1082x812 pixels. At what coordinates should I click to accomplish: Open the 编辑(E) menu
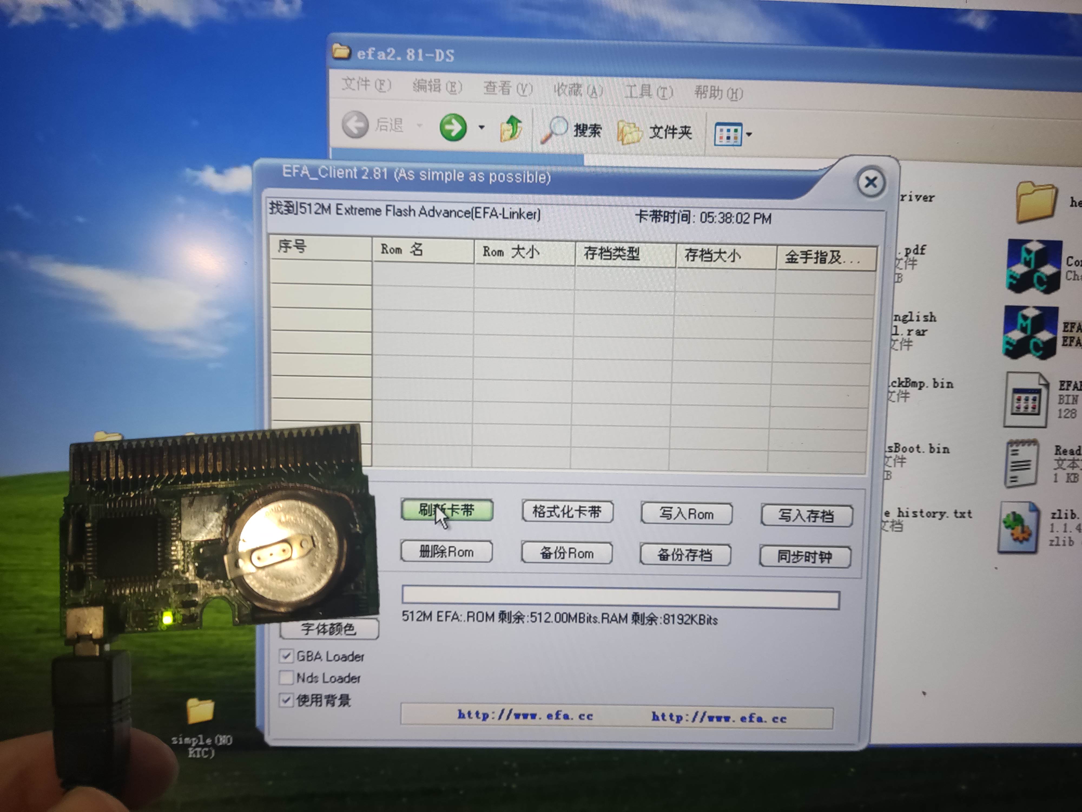tap(437, 87)
